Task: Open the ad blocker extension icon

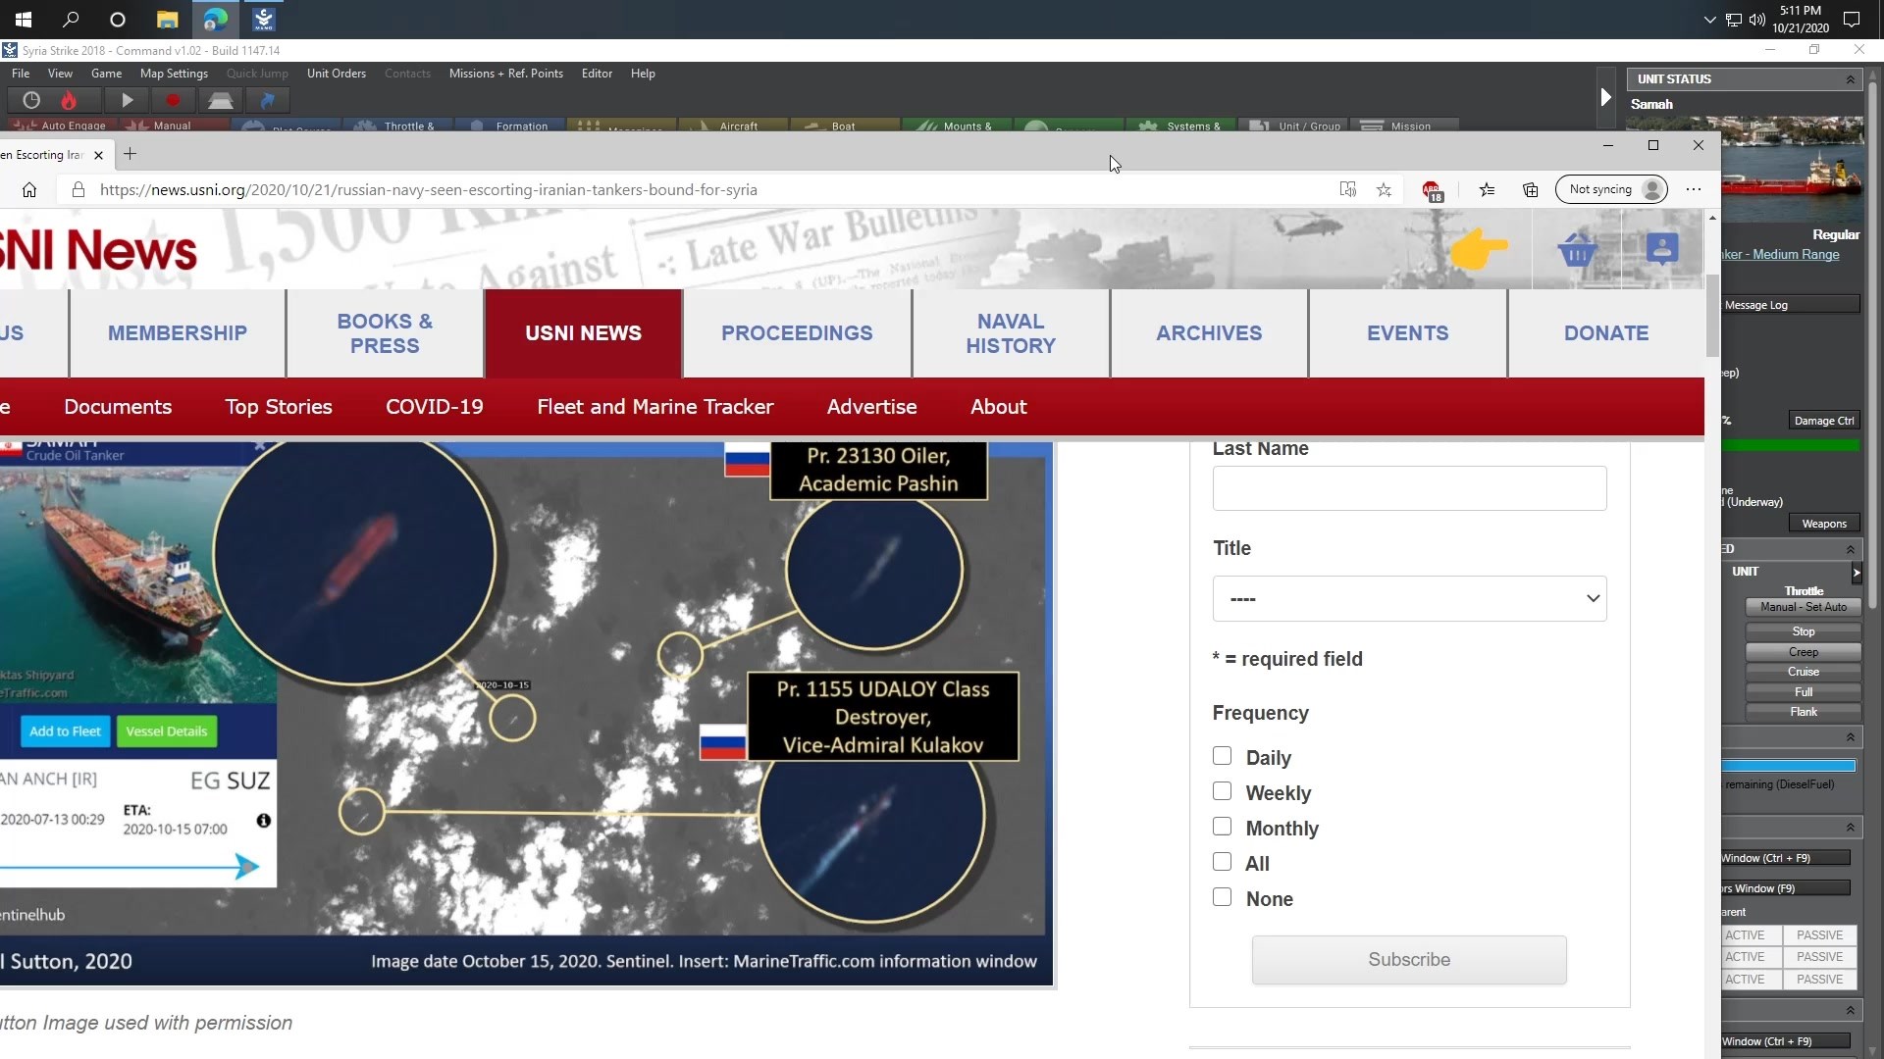Action: (x=1432, y=190)
